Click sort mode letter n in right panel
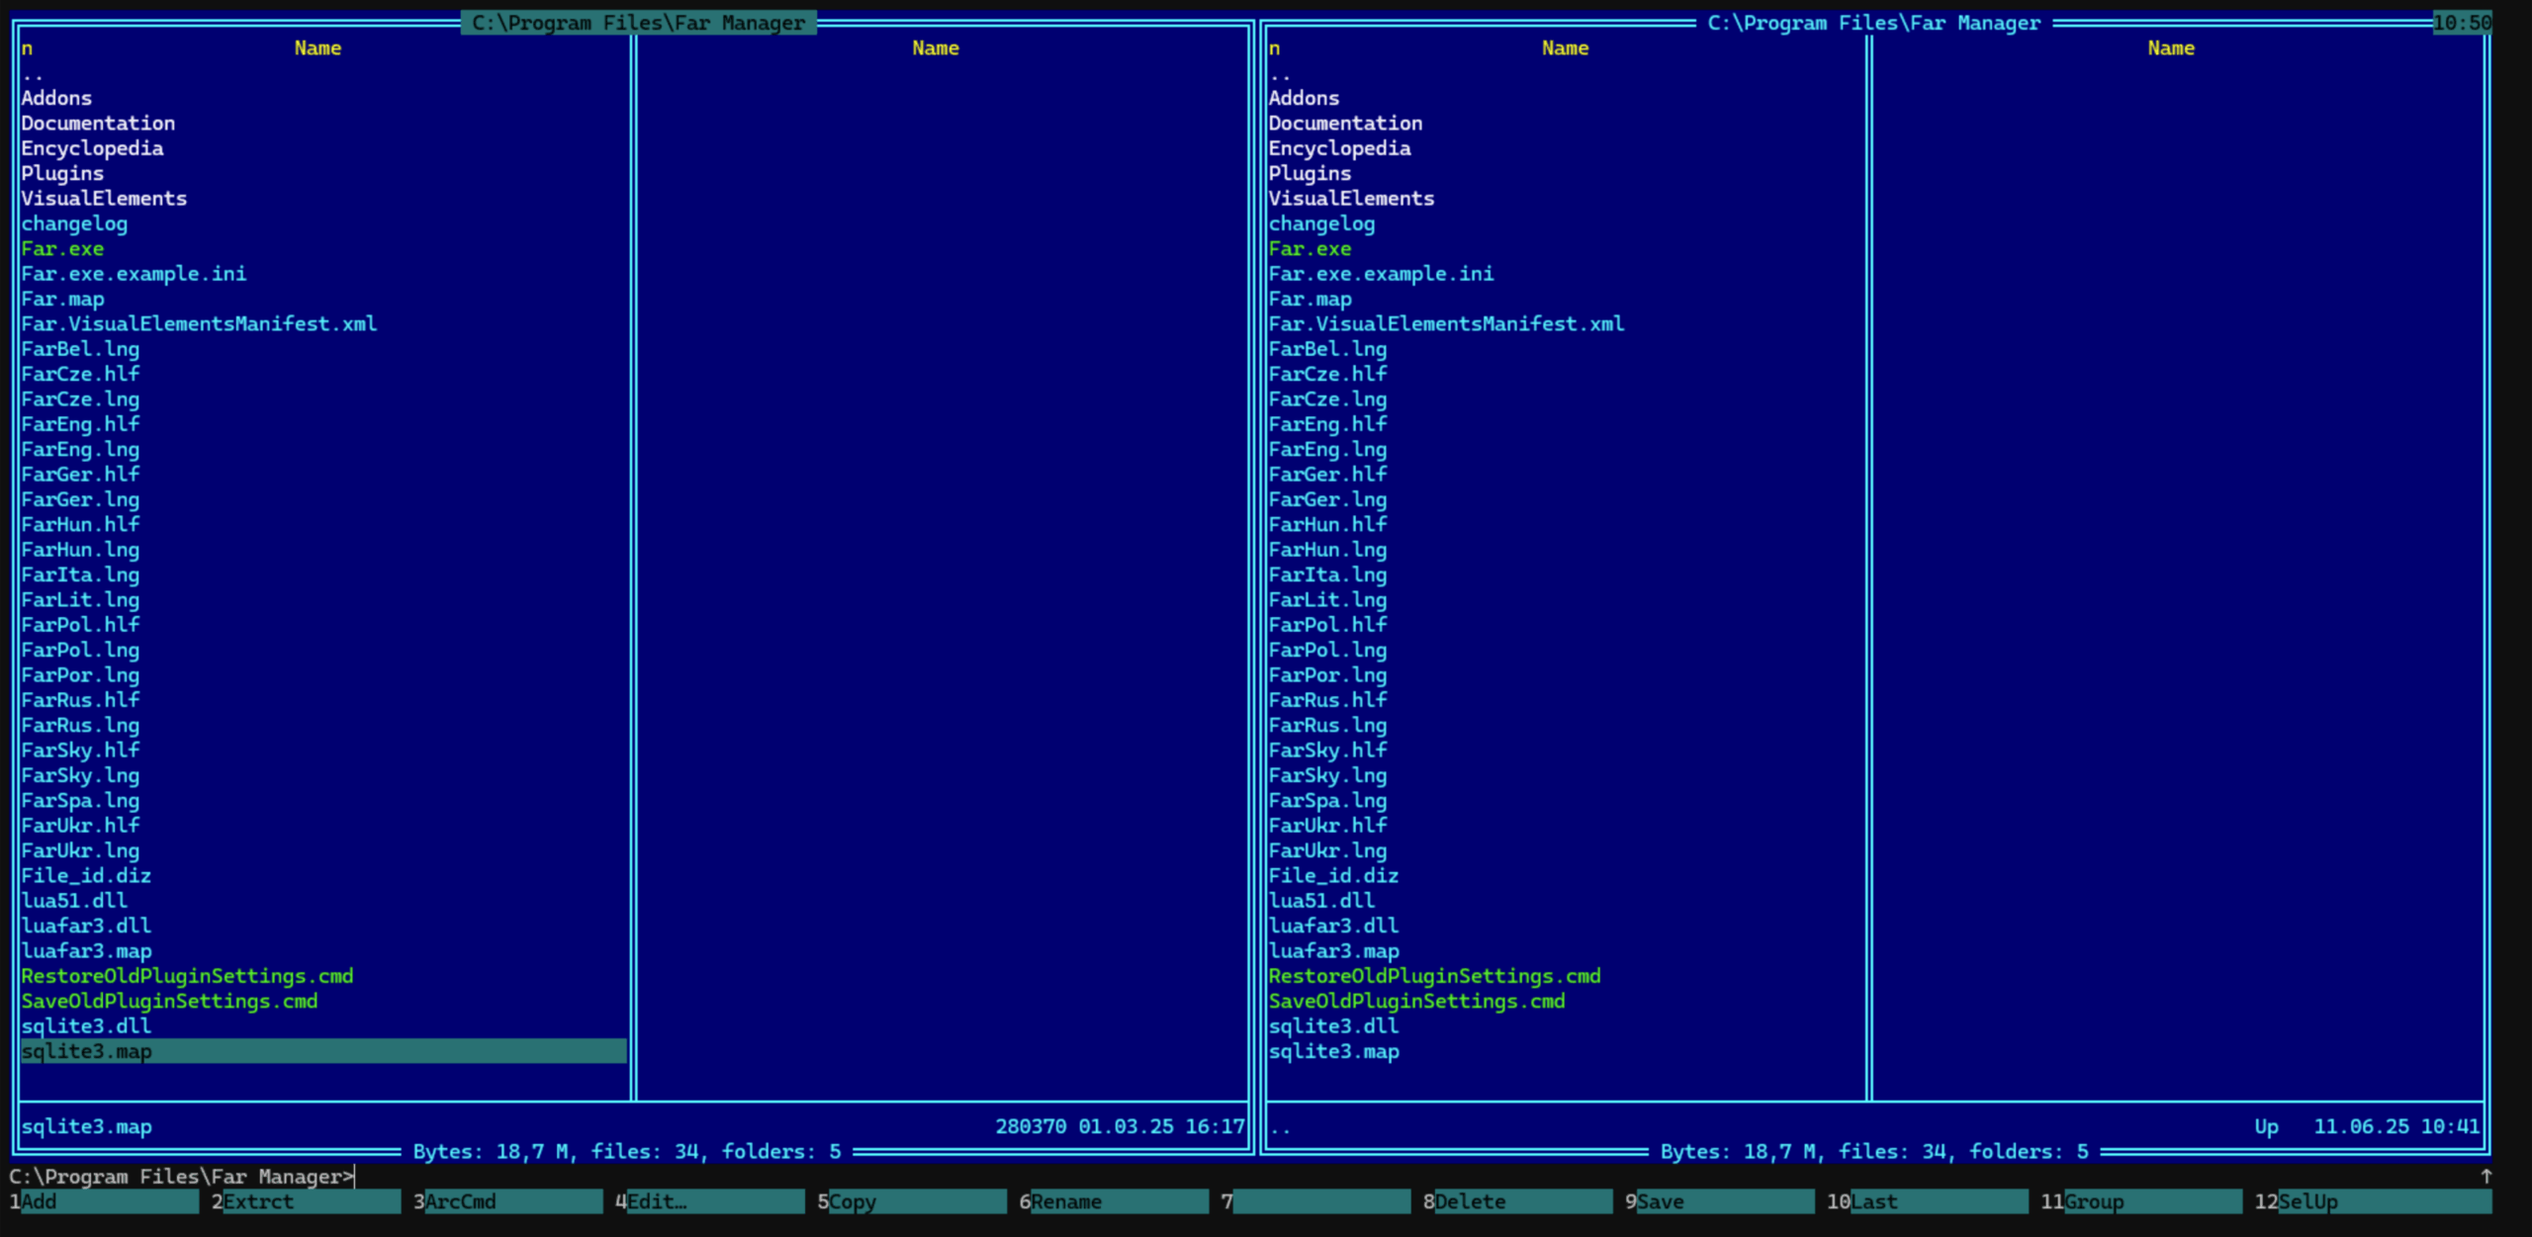The width and height of the screenshot is (2532, 1237). (x=1275, y=47)
